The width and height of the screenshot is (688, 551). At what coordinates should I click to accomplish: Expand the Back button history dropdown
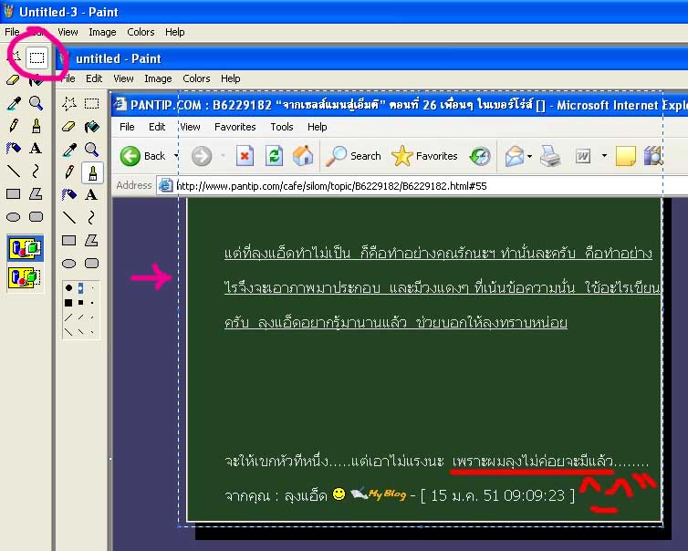tap(176, 156)
